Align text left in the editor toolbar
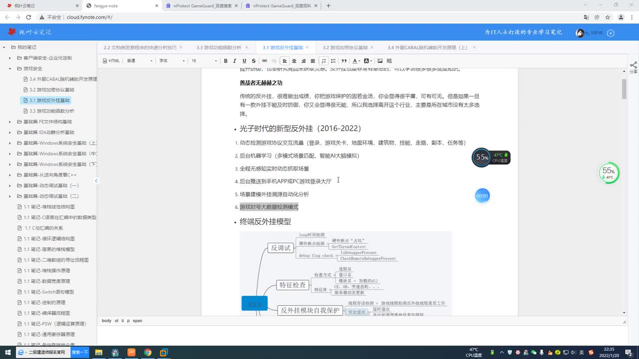 [285, 61]
